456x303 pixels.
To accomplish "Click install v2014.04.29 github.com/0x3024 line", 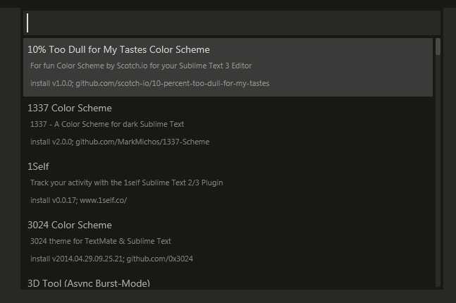I will coord(111,259).
